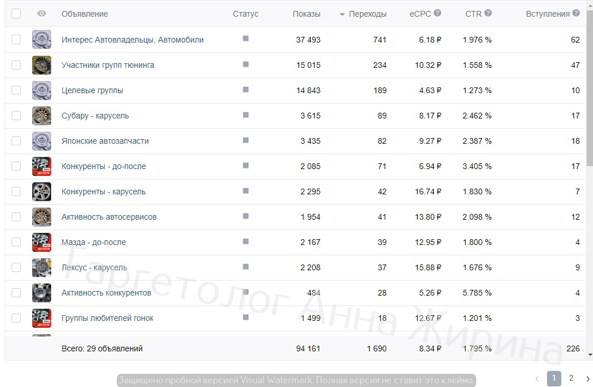This screenshot has width=593, height=387.
Task: Check the Целевые группы row checkbox
Action: point(16,90)
